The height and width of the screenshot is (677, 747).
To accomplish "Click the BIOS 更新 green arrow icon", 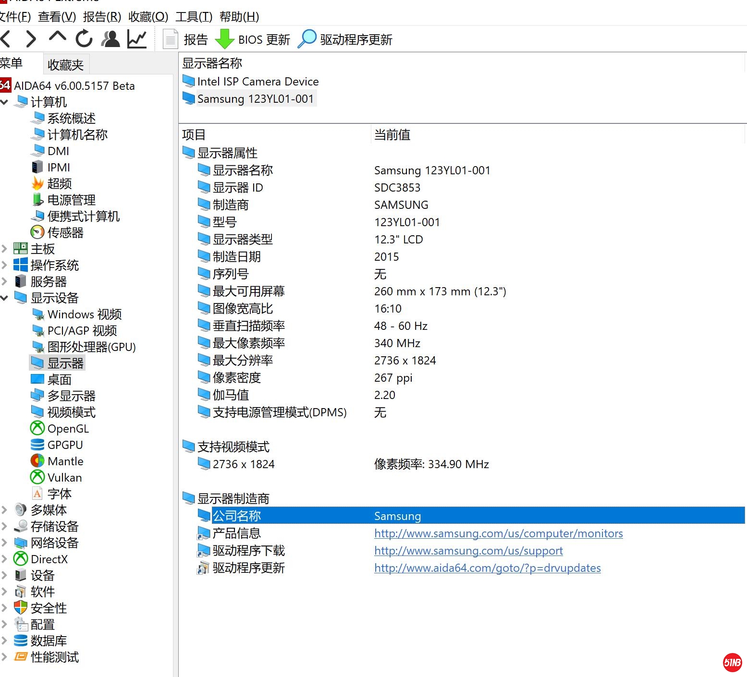I will (224, 38).
